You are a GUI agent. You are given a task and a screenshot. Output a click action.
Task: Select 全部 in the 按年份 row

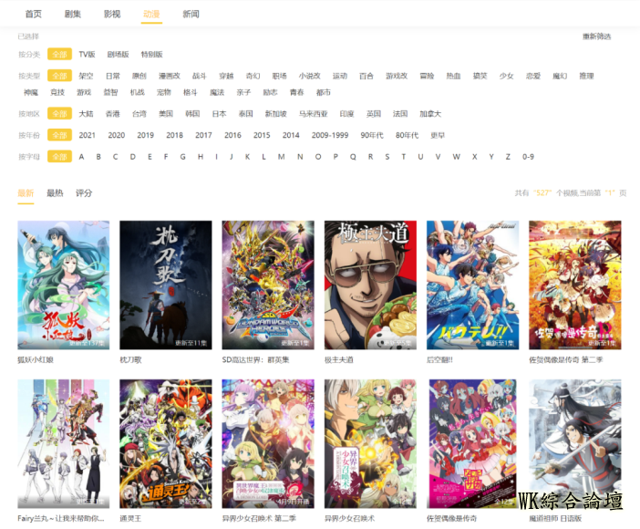click(x=59, y=135)
